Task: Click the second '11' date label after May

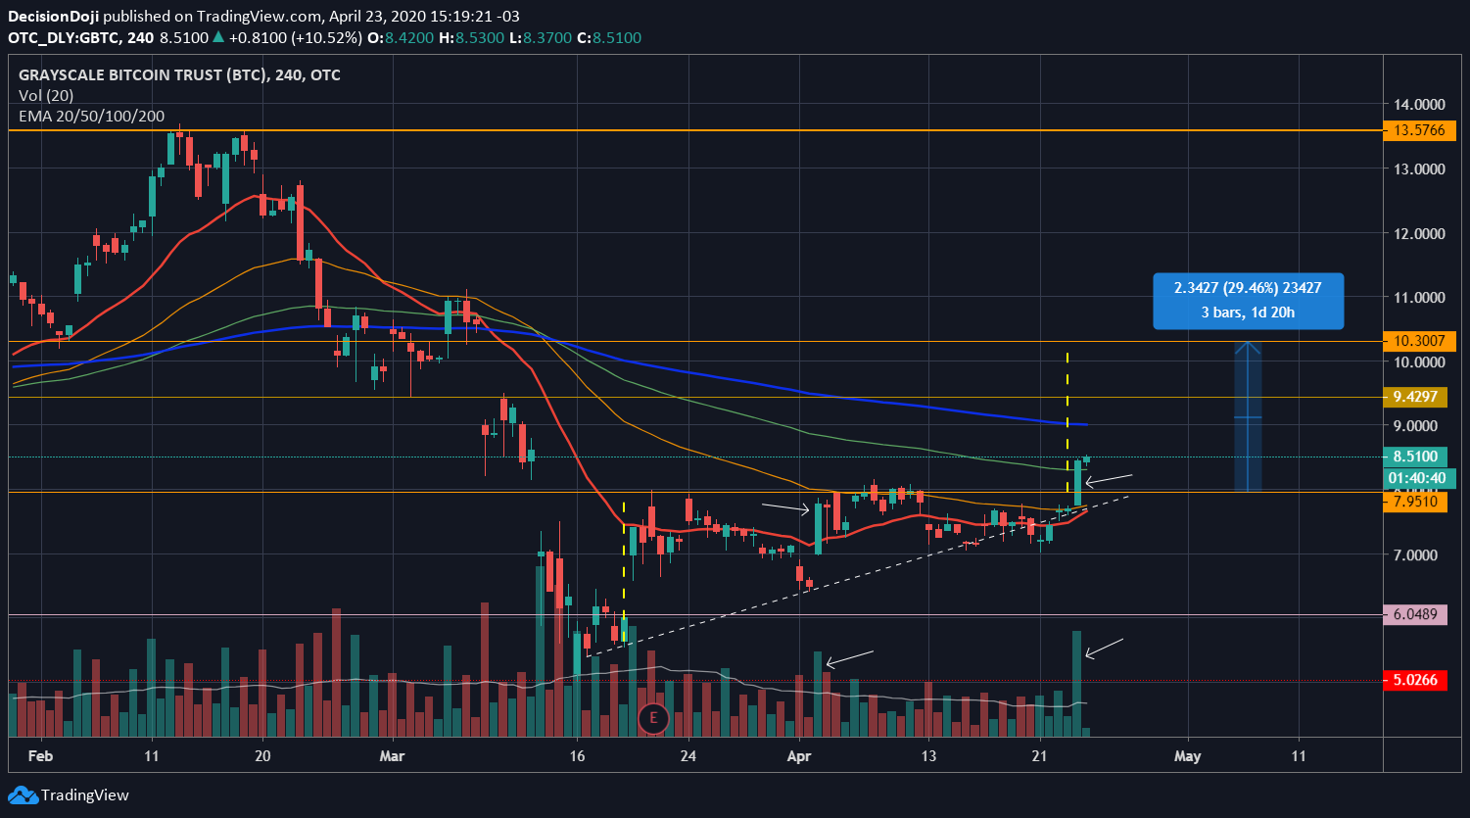Action: [1299, 756]
